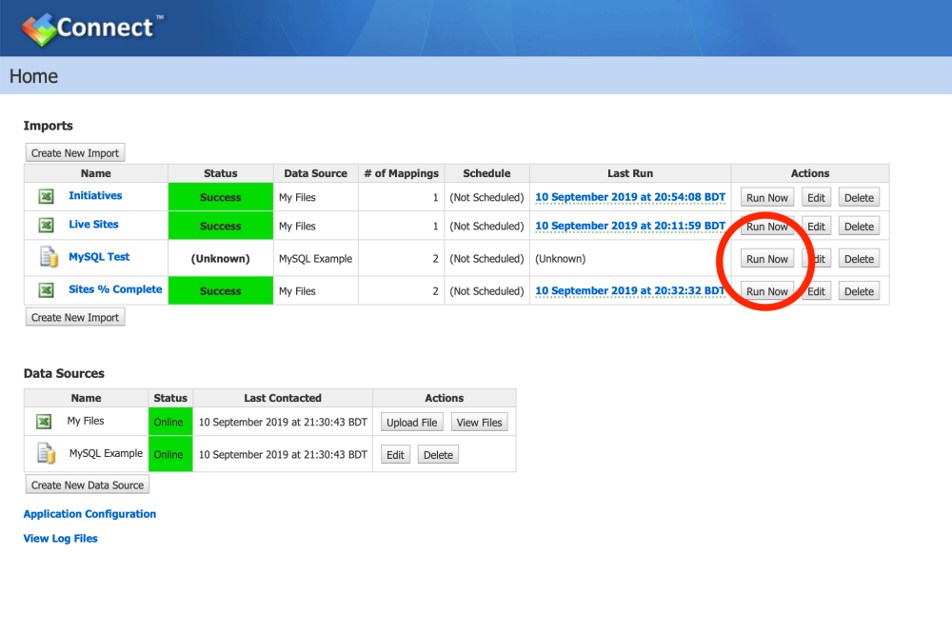Viewport: 952px width, 634px height.
Task: Run the Sites % Complete import now
Action: tap(766, 291)
